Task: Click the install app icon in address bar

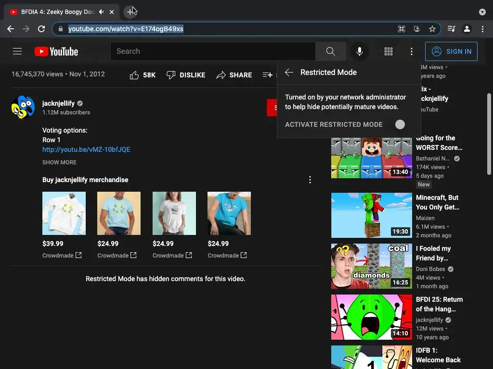Action: click(417, 29)
